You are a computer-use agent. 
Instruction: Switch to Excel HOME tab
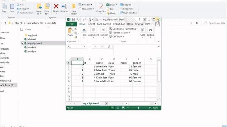point(82,24)
